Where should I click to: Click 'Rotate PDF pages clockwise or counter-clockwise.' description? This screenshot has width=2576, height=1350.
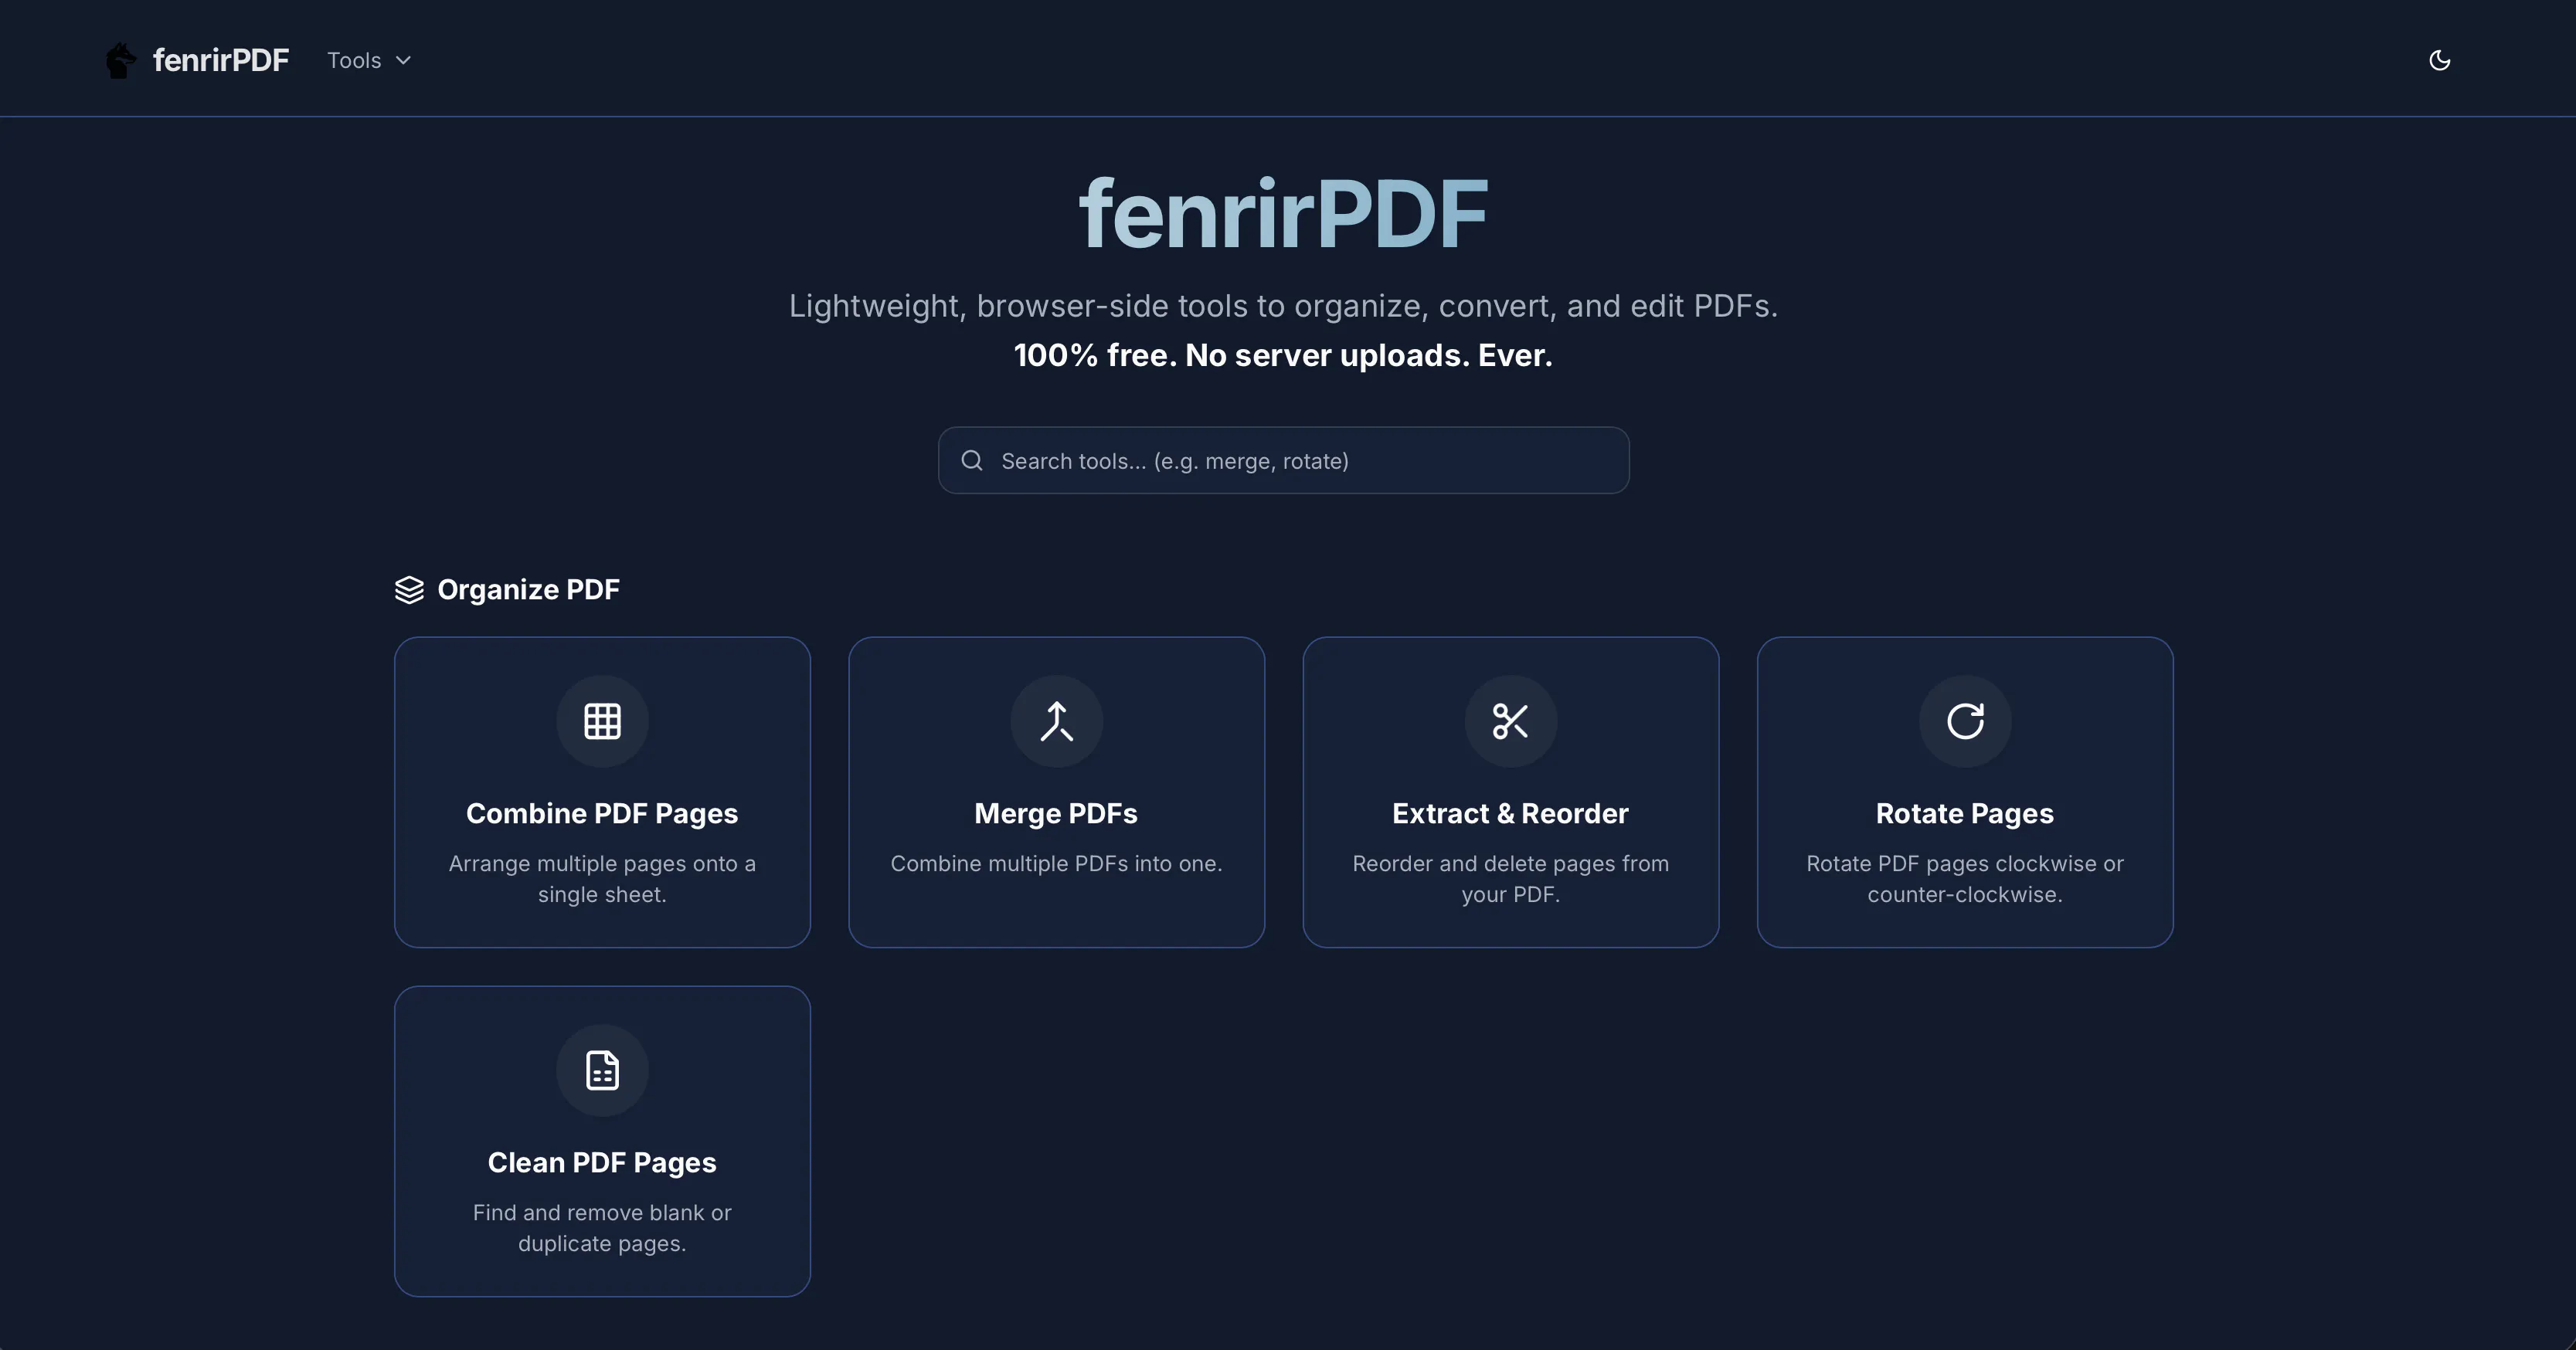tap(1964, 878)
